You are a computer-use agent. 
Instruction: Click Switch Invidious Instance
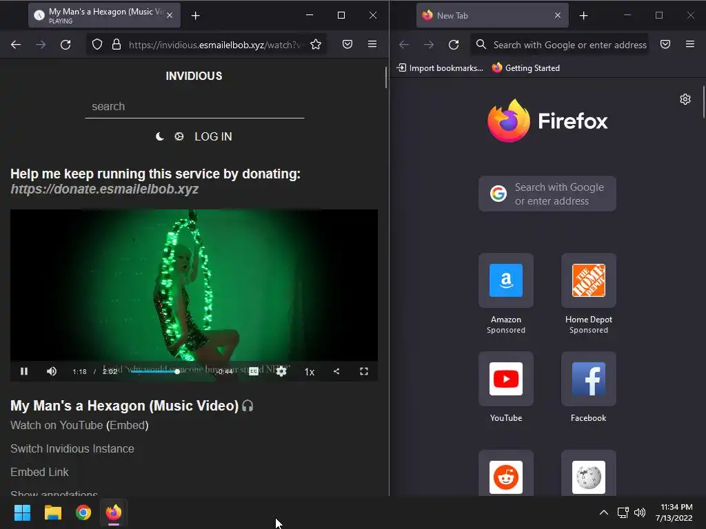coord(72,448)
